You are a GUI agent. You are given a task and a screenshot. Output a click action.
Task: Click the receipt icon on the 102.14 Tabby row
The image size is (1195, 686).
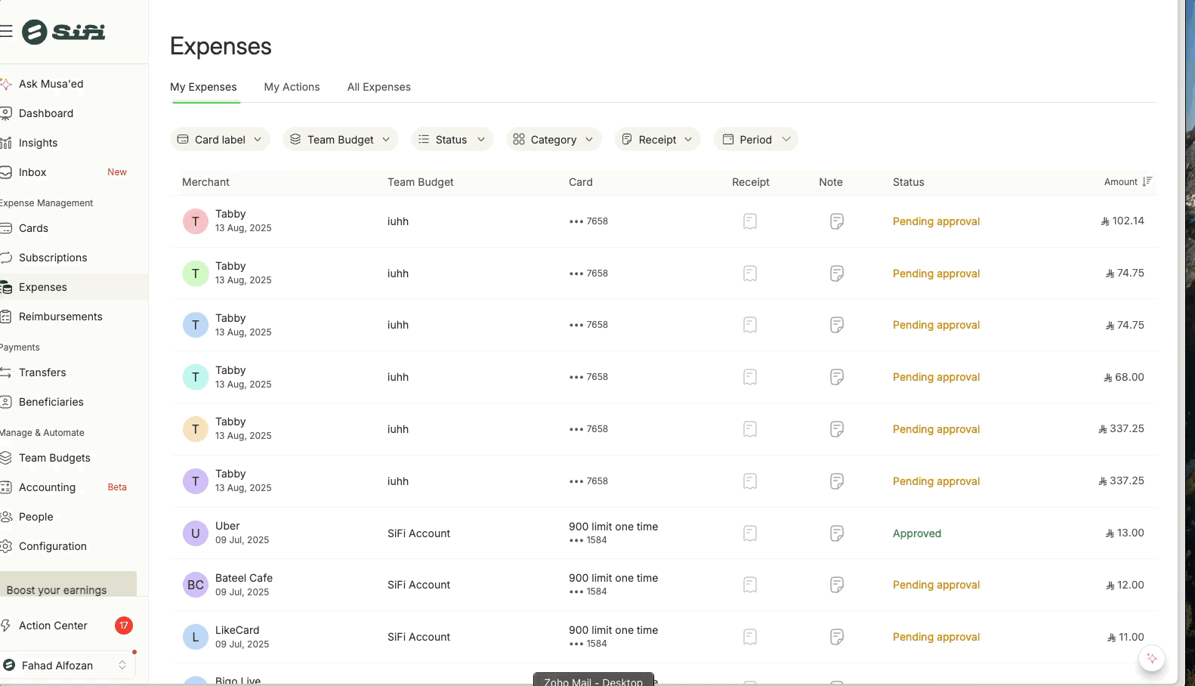point(749,221)
